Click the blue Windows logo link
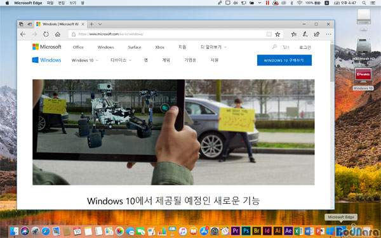381x238 pixels. (46, 60)
